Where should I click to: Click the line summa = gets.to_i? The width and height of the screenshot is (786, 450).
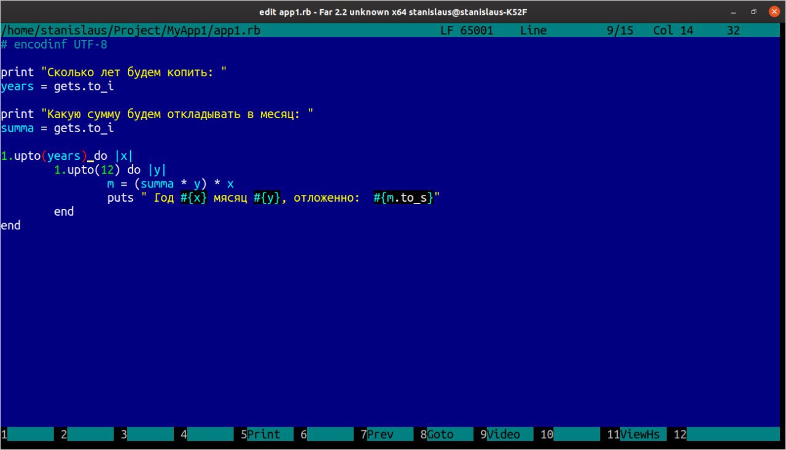click(57, 128)
